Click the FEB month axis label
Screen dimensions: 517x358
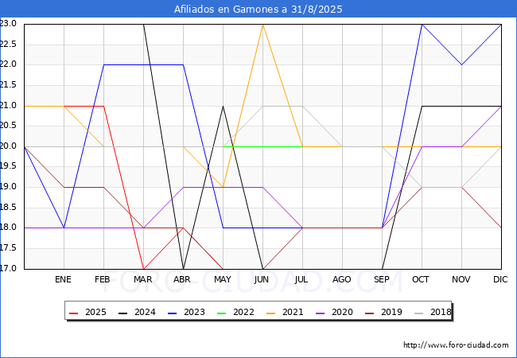click(x=103, y=279)
